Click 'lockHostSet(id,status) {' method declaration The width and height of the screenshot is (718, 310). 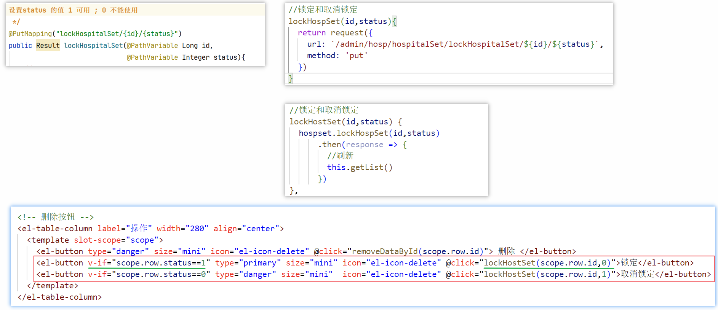[x=346, y=122]
